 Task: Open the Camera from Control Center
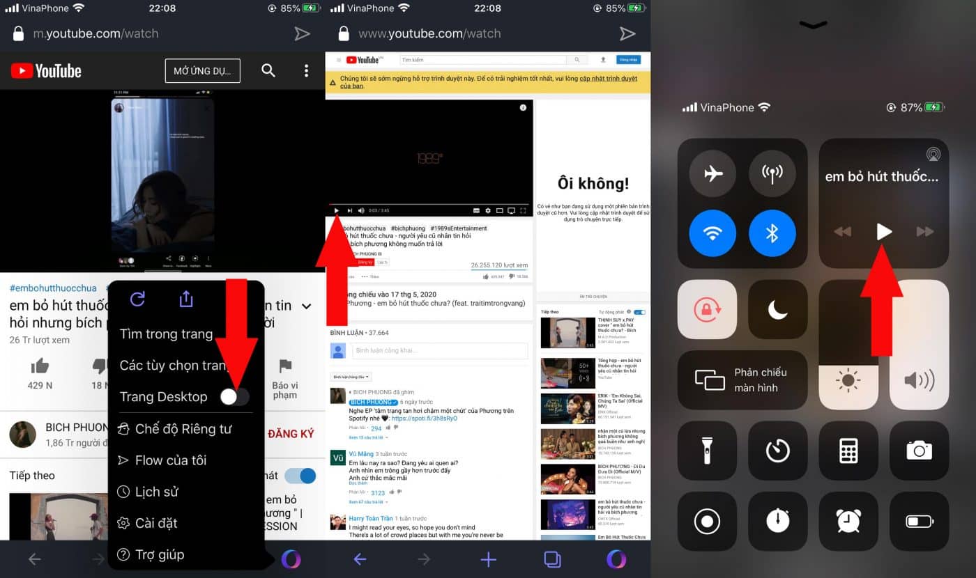pyautogui.click(x=919, y=451)
